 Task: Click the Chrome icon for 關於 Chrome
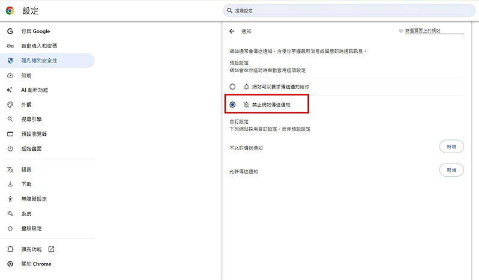(10, 264)
